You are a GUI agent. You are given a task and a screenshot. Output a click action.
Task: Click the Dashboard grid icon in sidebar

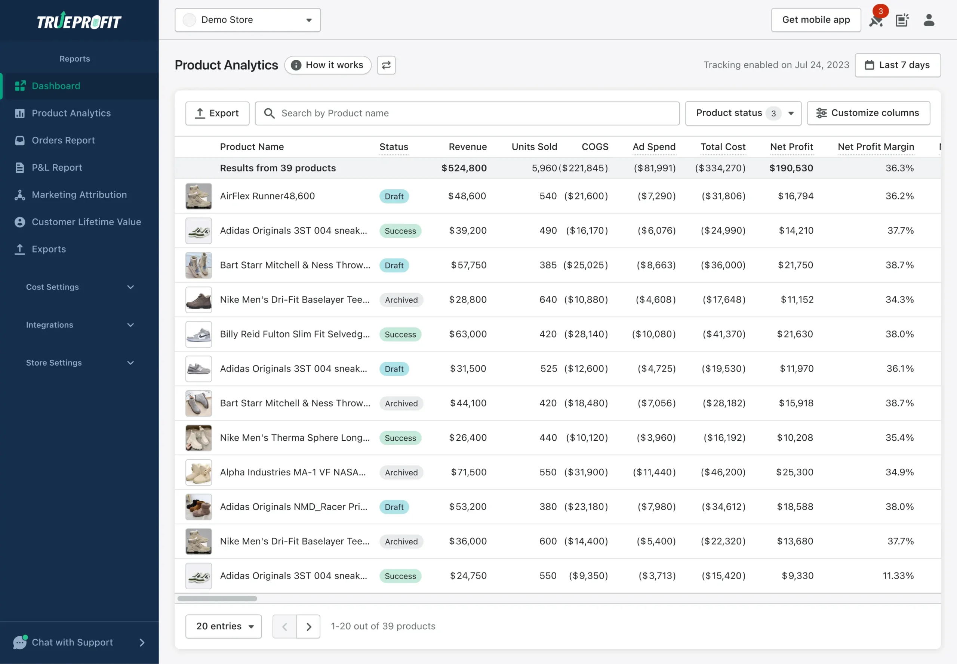click(20, 86)
